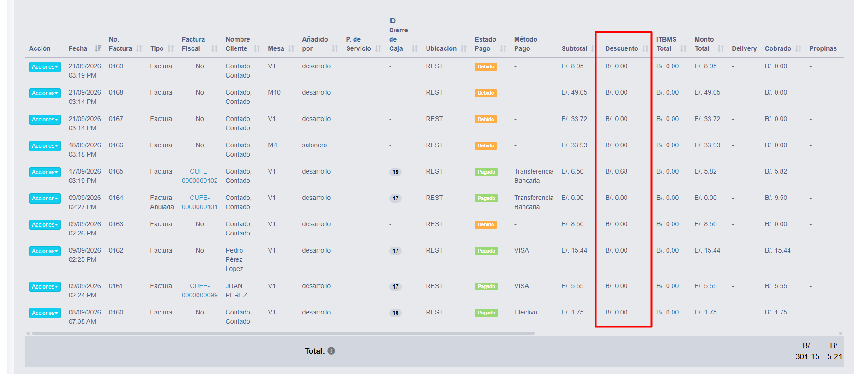Expand Acciones menu for invoice 0167
This screenshot has width=854, height=374.
pyautogui.click(x=45, y=120)
